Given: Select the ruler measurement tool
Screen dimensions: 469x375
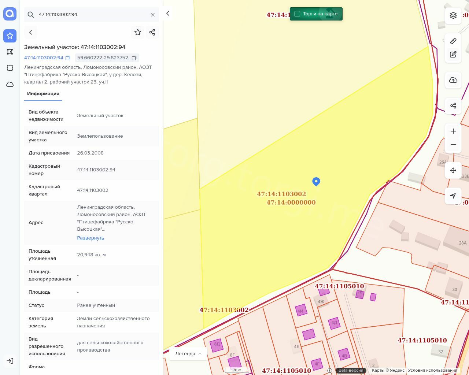Looking at the screenshot, I should pos(453,41).
